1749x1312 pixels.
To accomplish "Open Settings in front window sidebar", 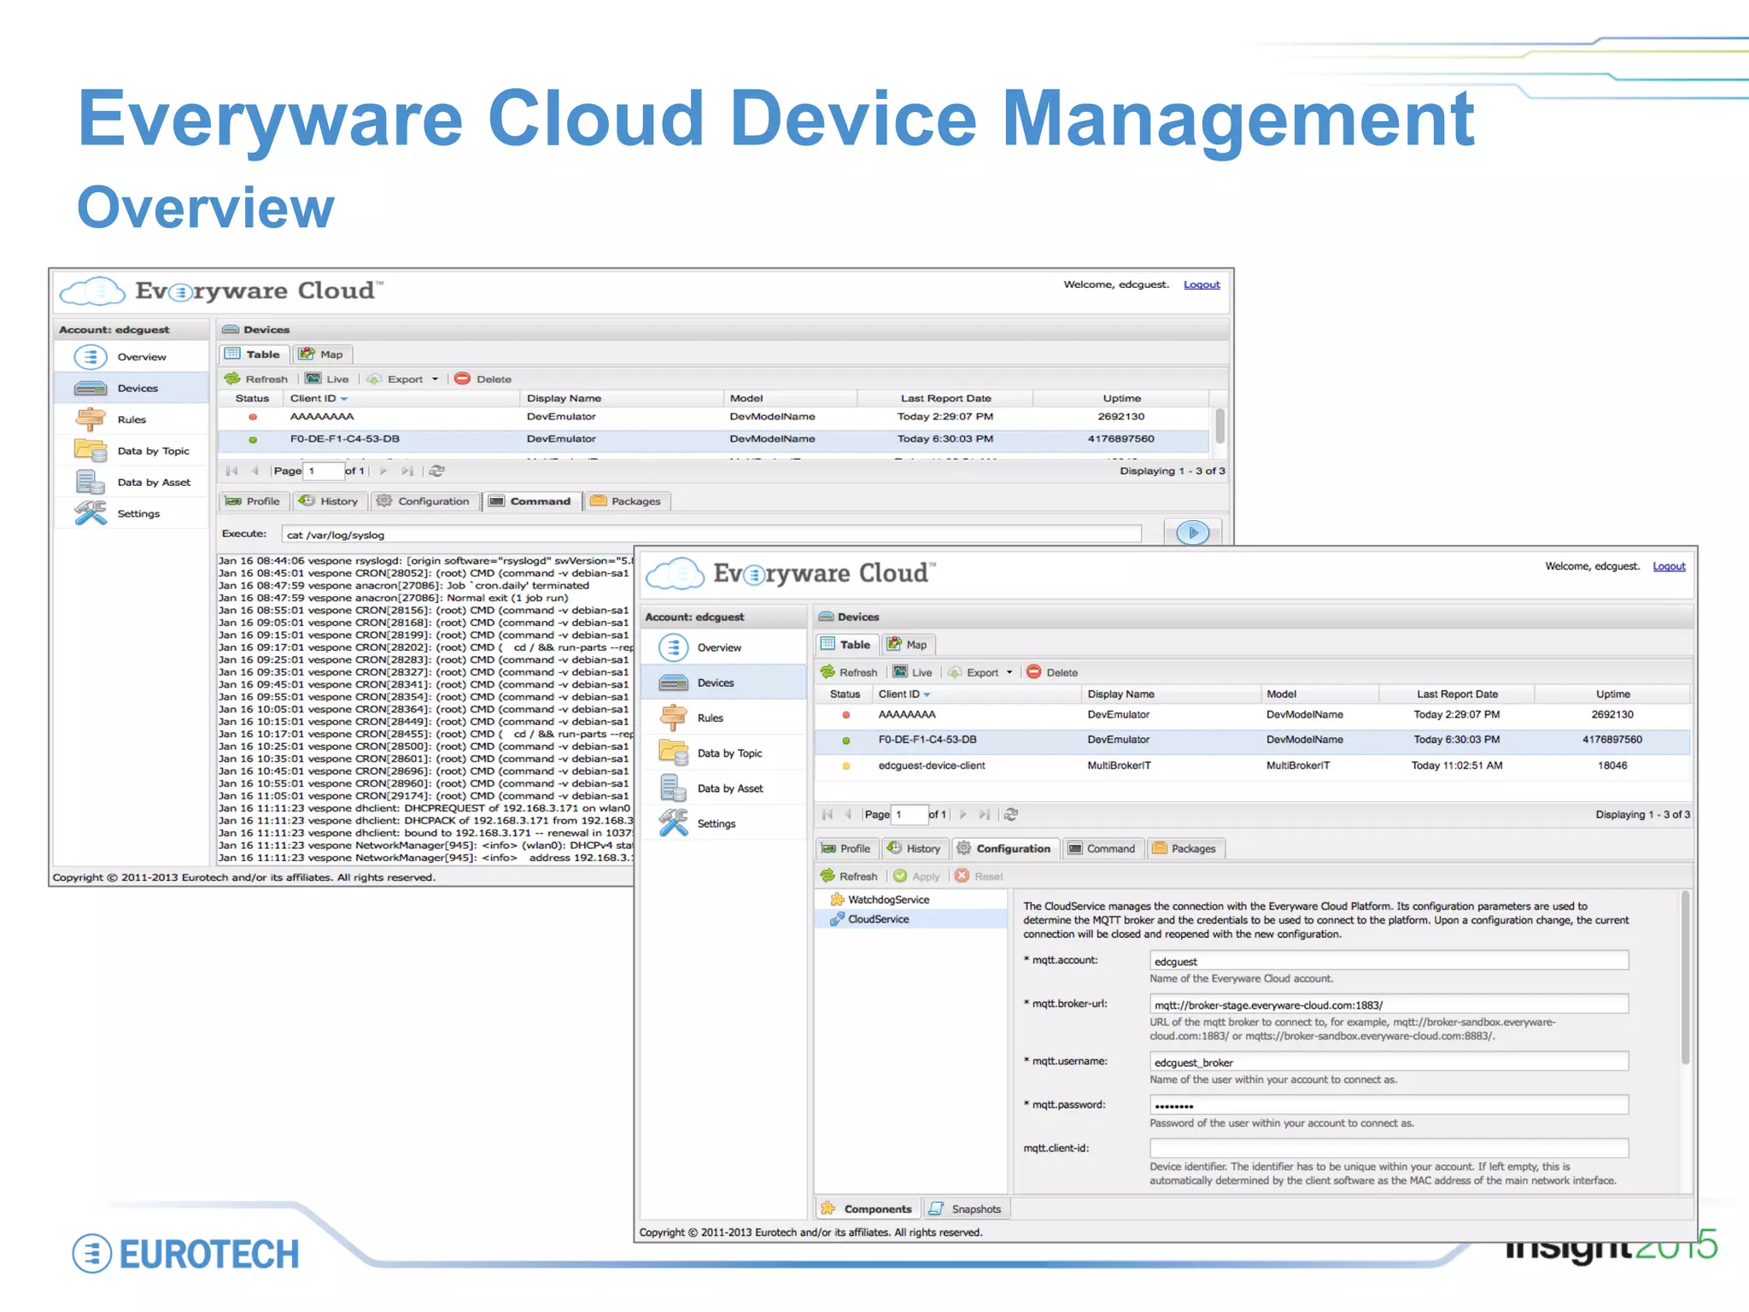I will [722, 823].
